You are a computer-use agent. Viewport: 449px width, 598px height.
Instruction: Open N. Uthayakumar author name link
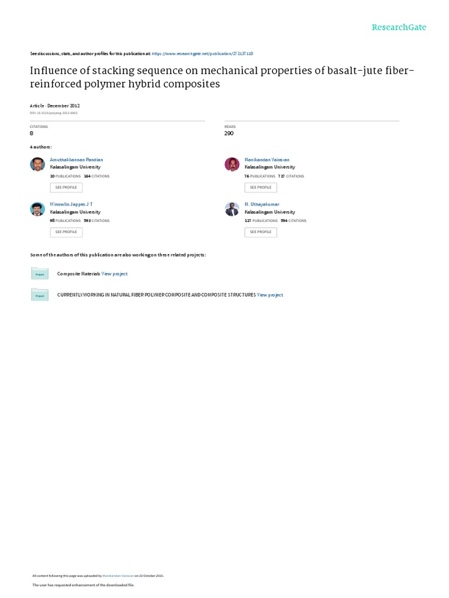pos(262,204)
